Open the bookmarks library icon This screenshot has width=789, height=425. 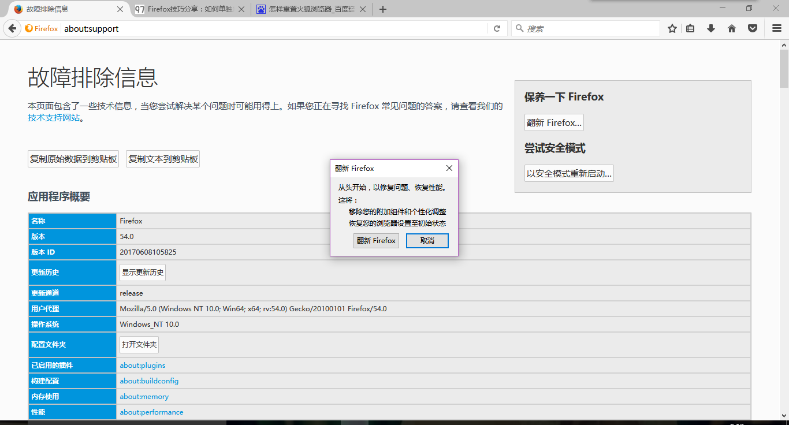(x=690, y=28)
